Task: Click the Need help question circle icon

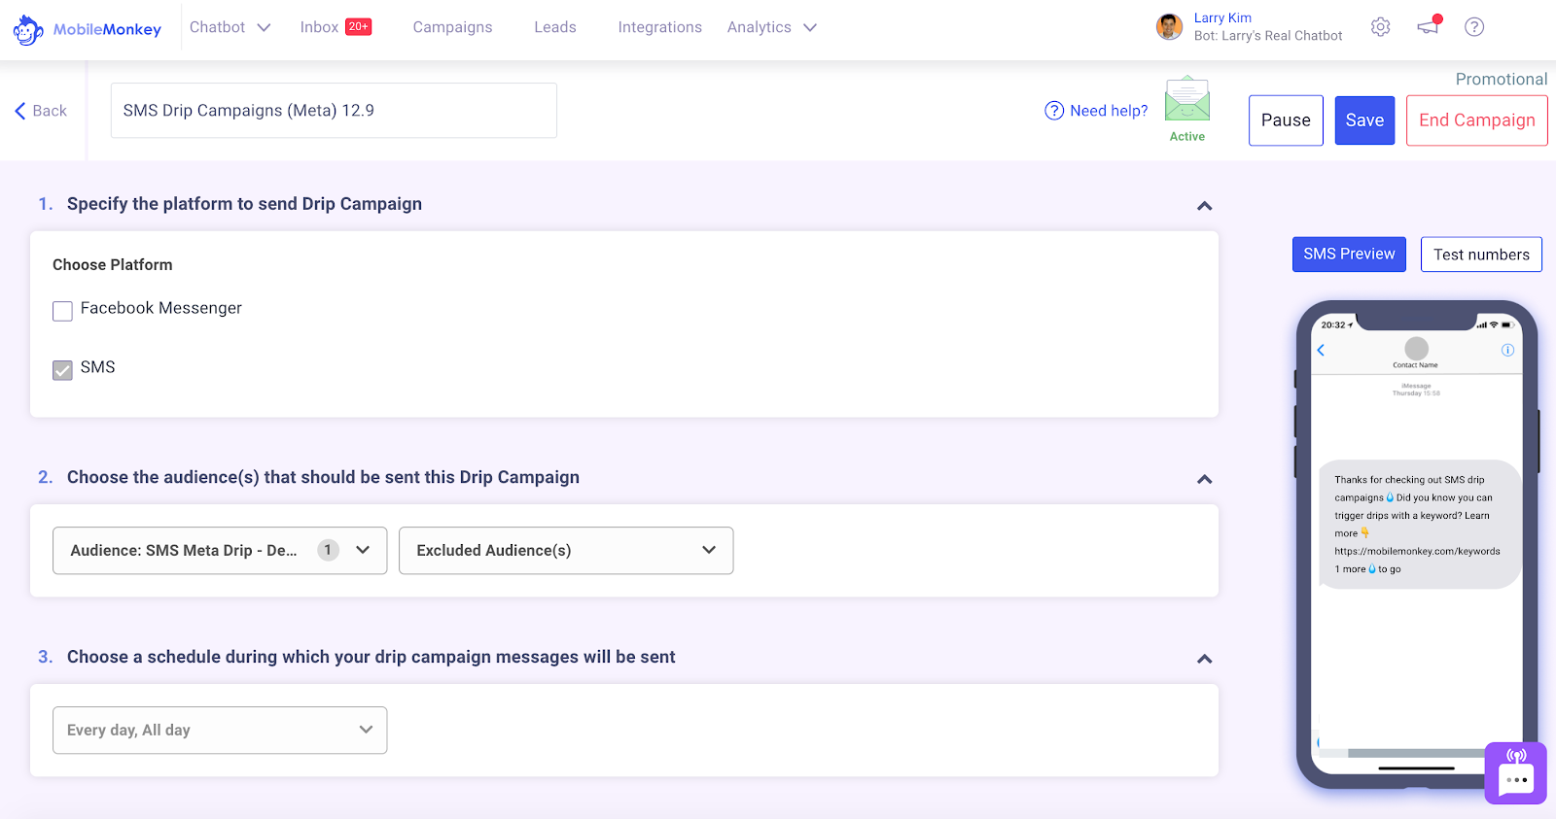Action: 1054,111
